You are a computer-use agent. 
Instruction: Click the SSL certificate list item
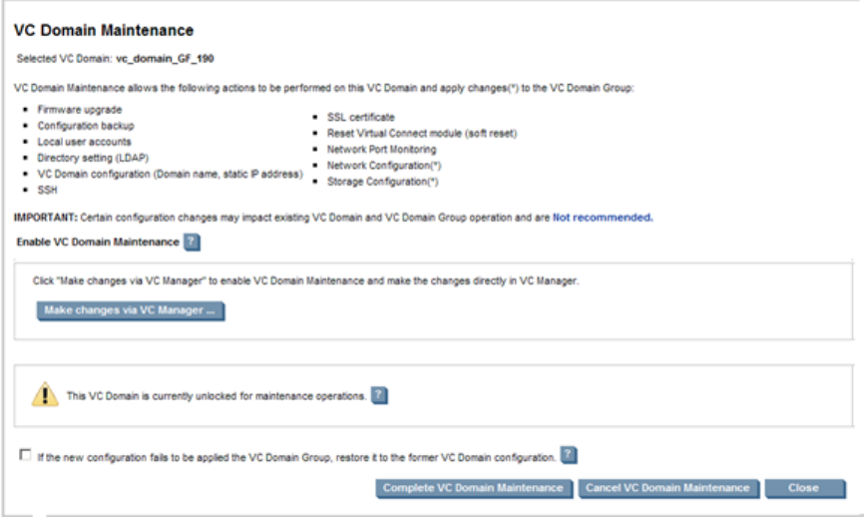click(360, 117)
